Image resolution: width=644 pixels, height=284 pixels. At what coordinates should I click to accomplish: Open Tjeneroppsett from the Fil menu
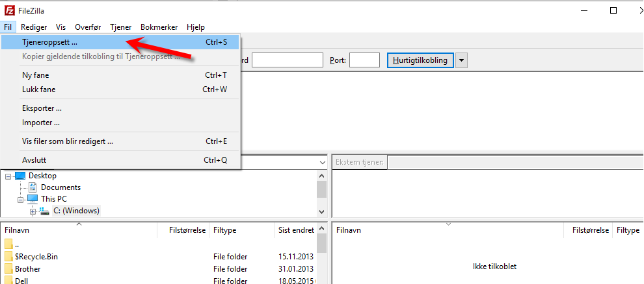[x=120, y=41]
